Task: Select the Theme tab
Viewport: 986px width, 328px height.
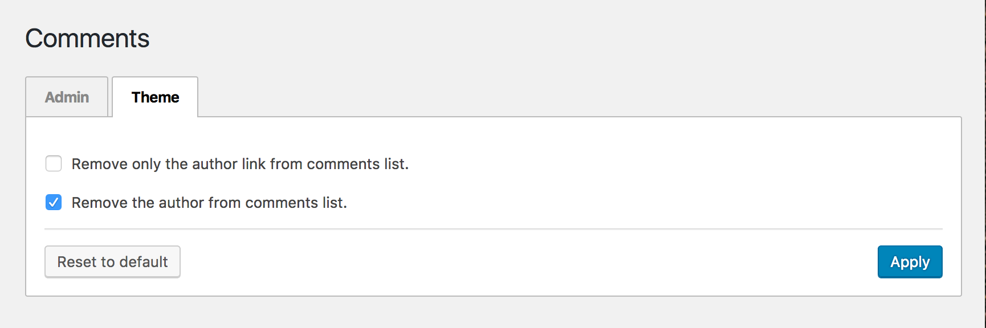Action: (x=155, y=97)
